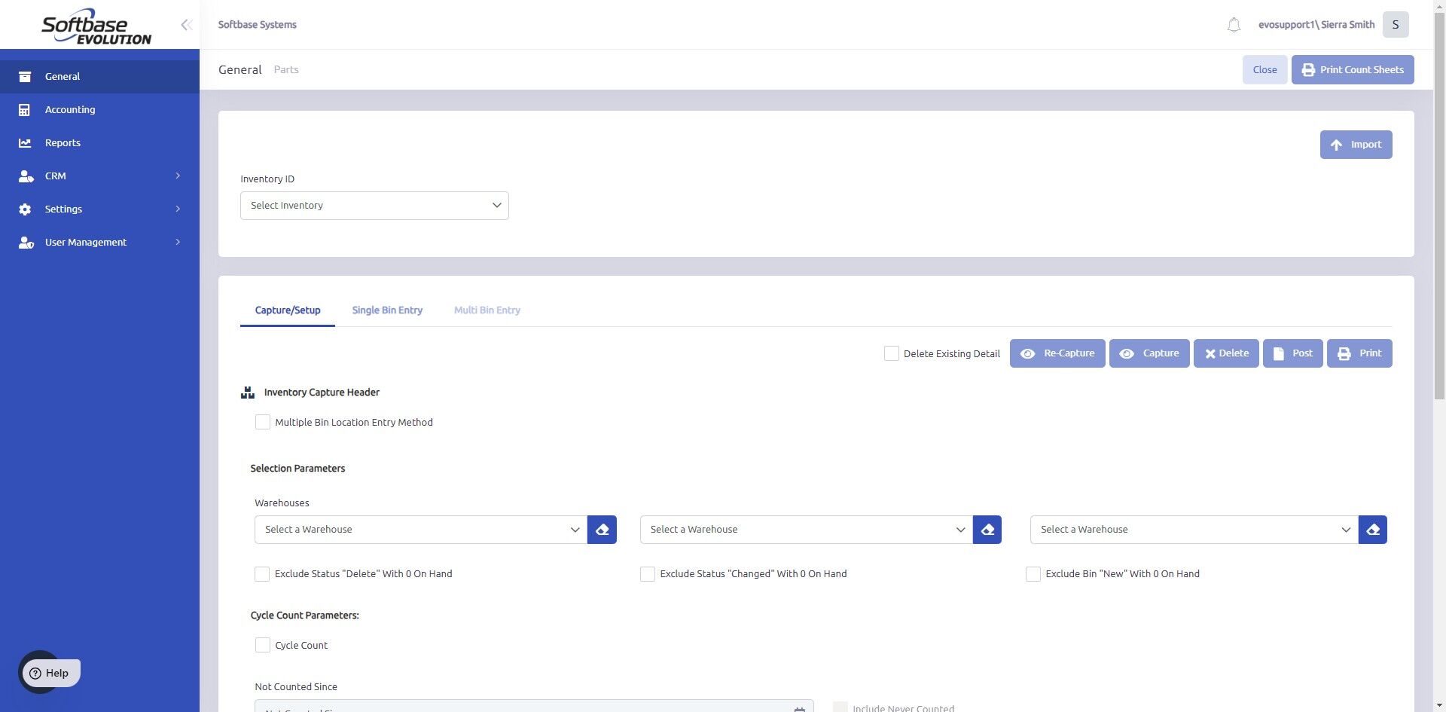Clear the third warehouse selection with eraser
This screenshot has width=1446, height=712.
[x=1373, y=530]
